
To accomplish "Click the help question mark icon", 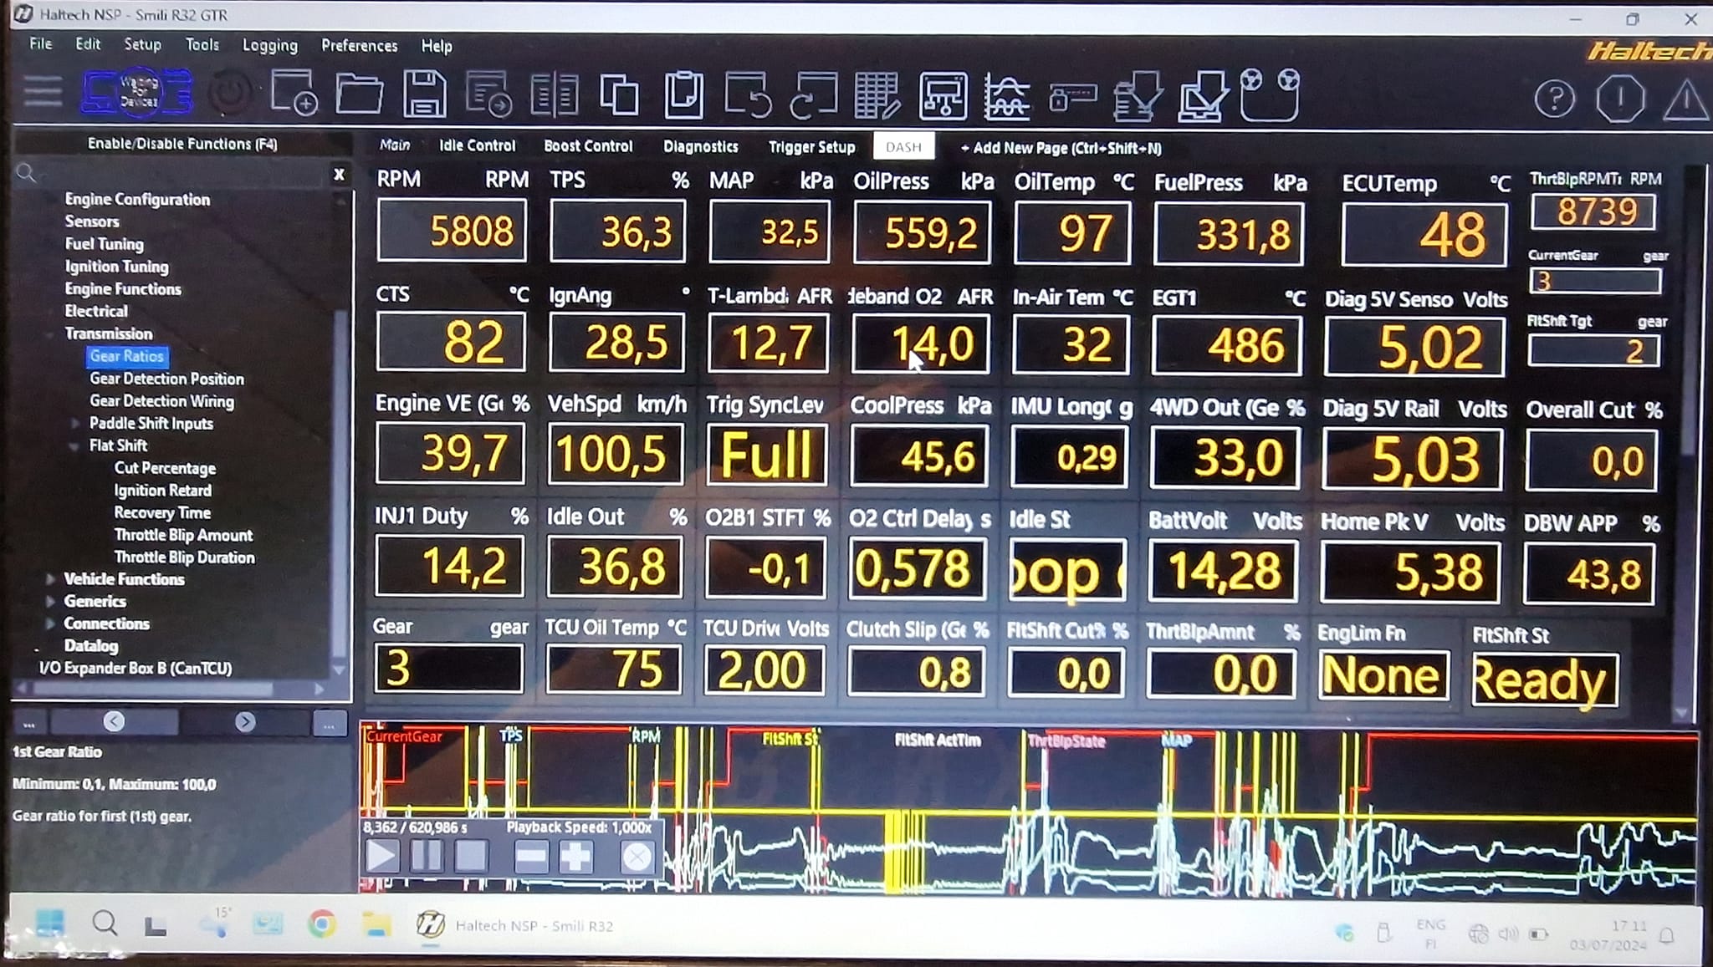I will tap(1555, 99).
